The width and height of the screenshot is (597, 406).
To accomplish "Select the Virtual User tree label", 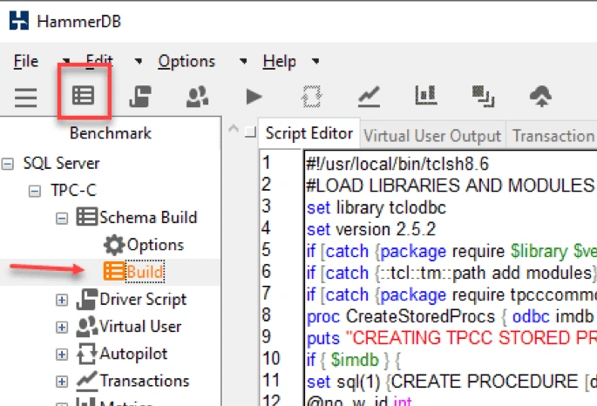I will click(140, 327).
